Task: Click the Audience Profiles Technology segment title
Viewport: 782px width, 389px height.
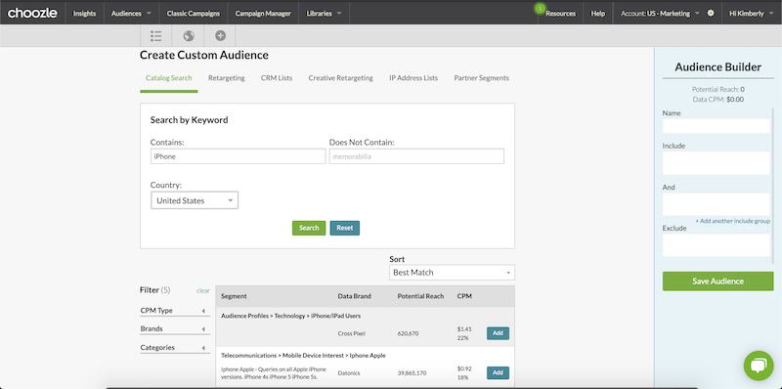Action: (x=290, y=316)
